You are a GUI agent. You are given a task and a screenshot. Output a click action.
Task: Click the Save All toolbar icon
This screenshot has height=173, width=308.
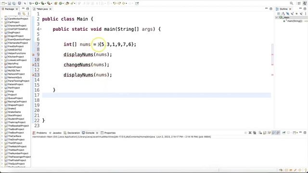click(x=14, y=3)
